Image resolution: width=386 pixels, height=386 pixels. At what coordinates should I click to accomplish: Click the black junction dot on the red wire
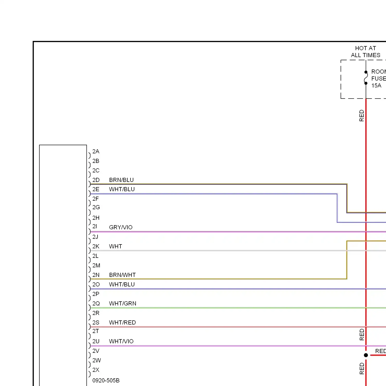[366, 355]
